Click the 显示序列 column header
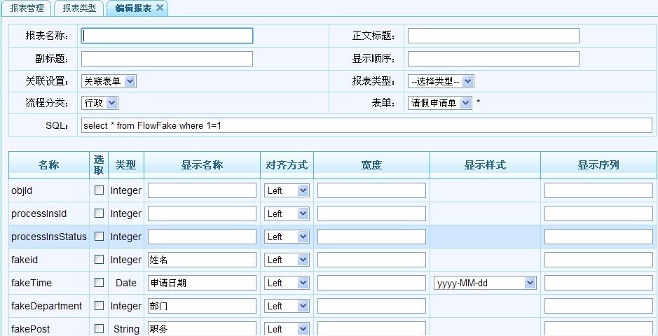Viewport: 658px width, 336px height. (x=598, y=165)
